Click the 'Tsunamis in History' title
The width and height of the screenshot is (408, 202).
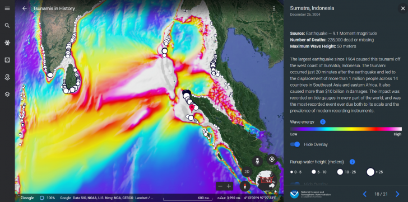[x=54, y=8]
